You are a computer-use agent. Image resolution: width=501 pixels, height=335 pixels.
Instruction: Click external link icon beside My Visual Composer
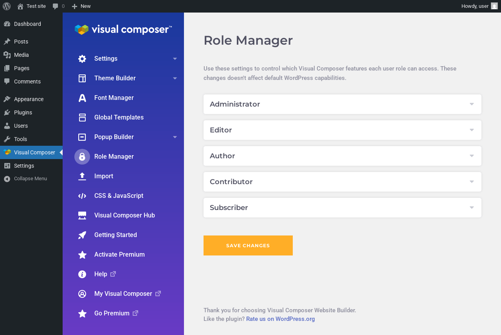pos(158,293)
